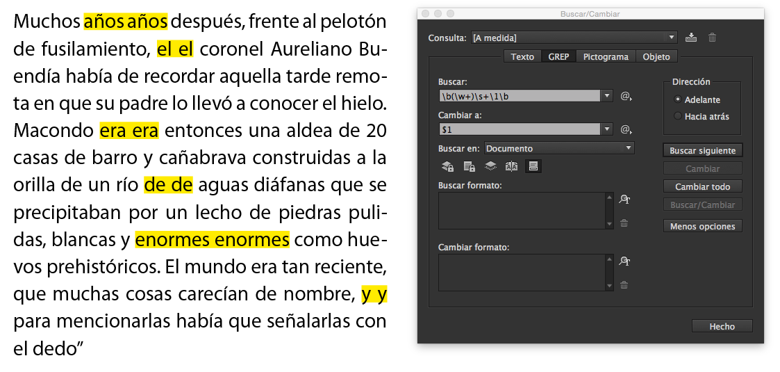The width and height of the screenshot is (780, 372).
Task: Click the highlighted words 'el el'
Action: tap(175, 49)
